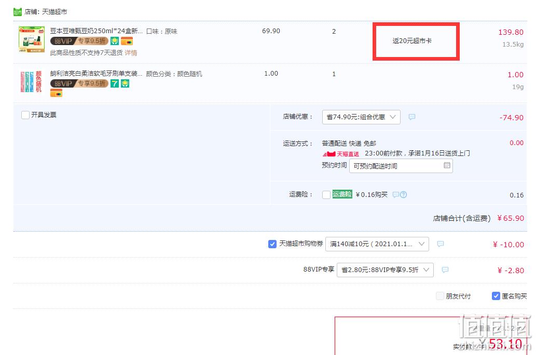Click the 天猫超市 store icon
This screenshot has height=355, width=536.
point(18,12)
